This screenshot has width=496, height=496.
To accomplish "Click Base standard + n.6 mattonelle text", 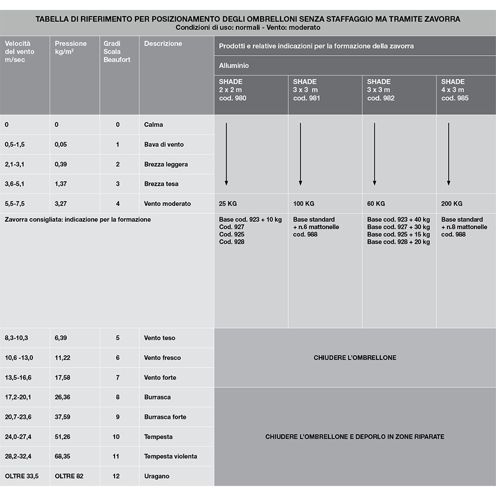I will point(316,223).
